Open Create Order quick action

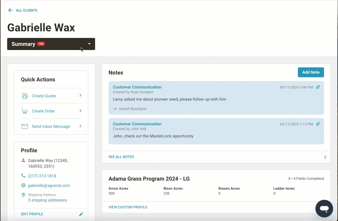point(43,111)
